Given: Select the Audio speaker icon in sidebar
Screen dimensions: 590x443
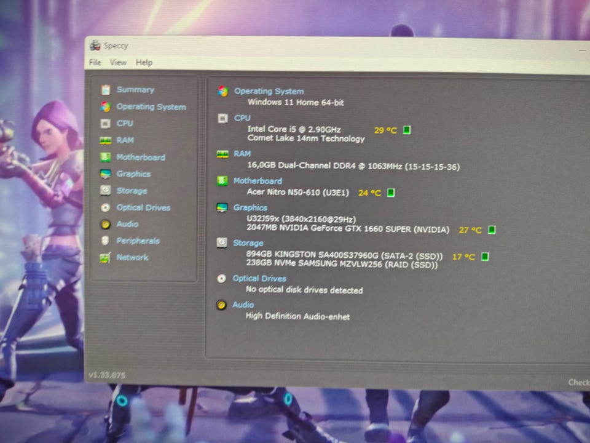Looking at the screenshot, I should pos(105,225).
